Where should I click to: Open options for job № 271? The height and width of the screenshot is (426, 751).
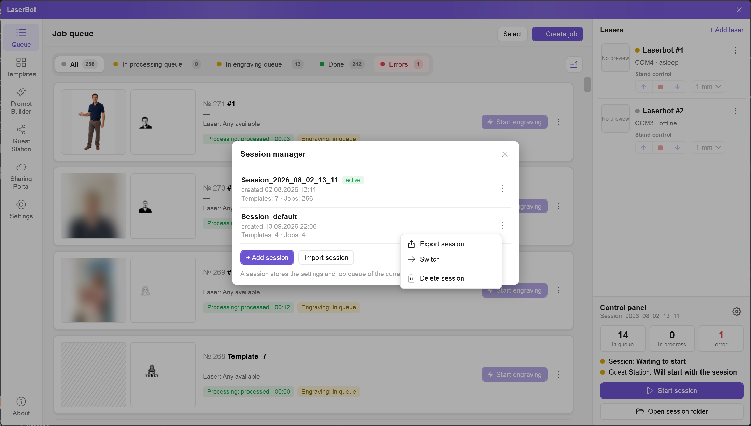click(558, 122)
